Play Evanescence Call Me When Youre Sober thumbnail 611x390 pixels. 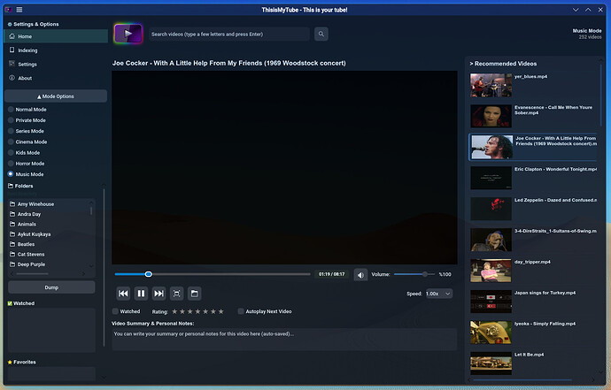tap(491, 116)
